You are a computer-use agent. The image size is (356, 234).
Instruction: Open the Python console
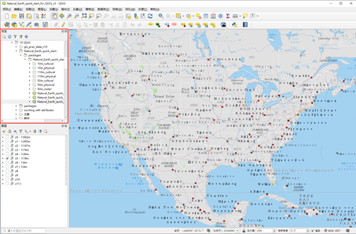tap(235, 25)
